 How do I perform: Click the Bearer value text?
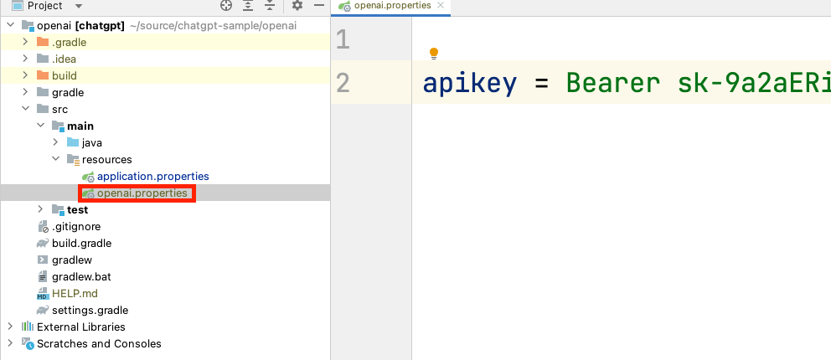point(613,83)
